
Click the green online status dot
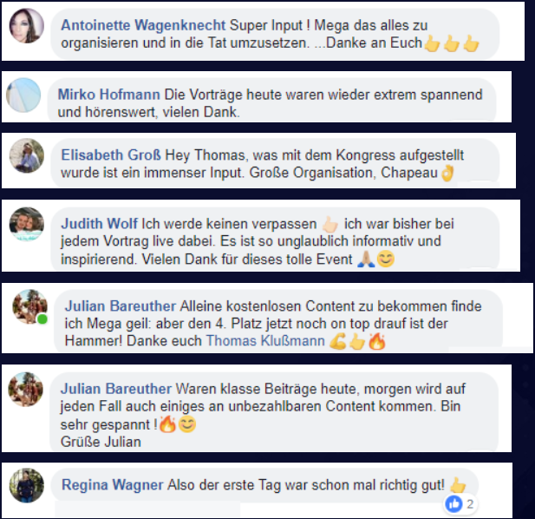point(42,319)
